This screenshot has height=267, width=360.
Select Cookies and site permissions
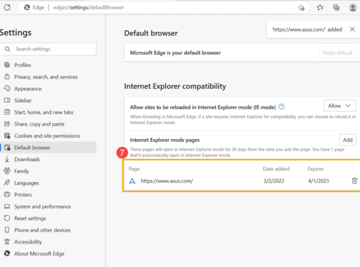47,136
